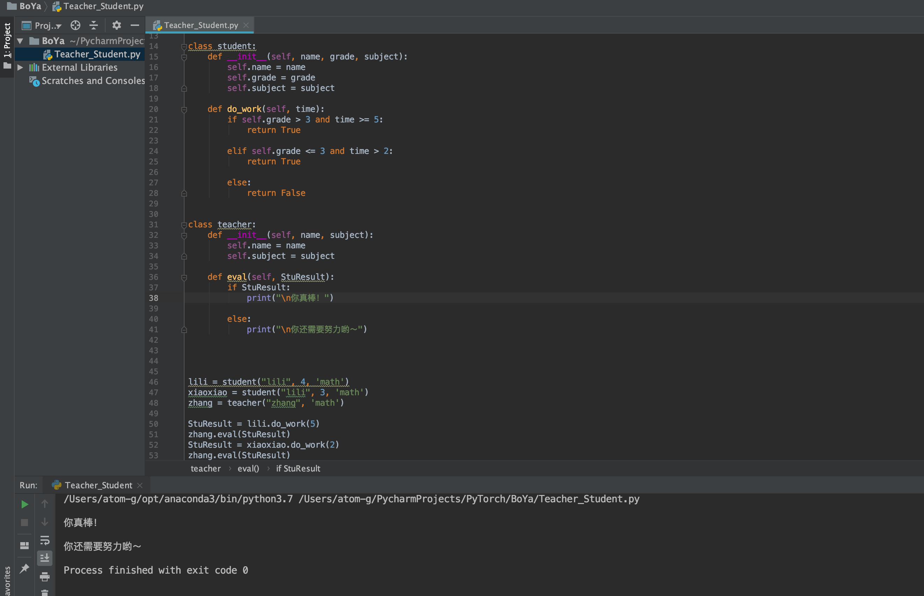Image resolution: width=924 pixels, height=596 pixels.
Task: Rerun Teacher_Student with green play button
Action: coord(24,504)
